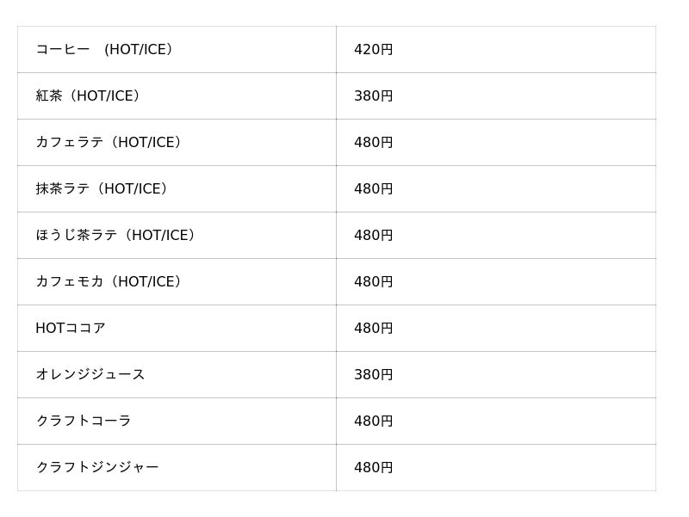Select the 480円 price beside 抹茶ラテ
Viewport: 689px width, 517px height.
(x=373, y=189)
